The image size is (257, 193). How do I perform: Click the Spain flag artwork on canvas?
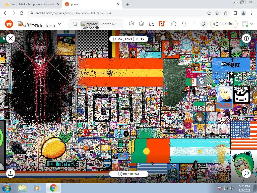(120, 72)
